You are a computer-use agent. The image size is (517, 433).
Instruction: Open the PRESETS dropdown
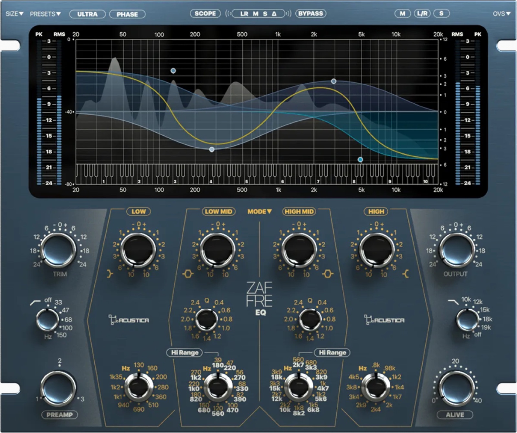45,14
